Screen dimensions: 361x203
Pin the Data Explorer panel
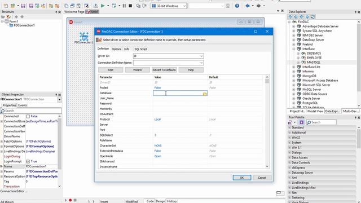click(x=355, y=12)
